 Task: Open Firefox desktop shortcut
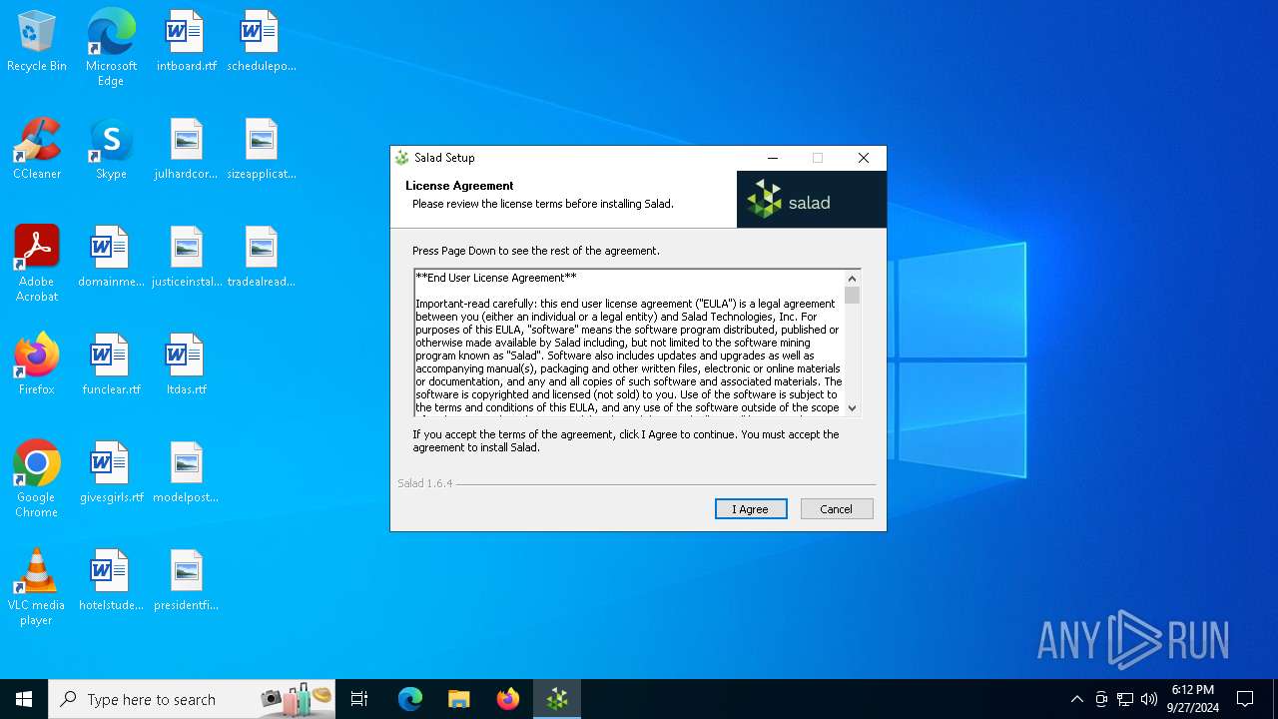pyautogui.click(x=37, y=365)
